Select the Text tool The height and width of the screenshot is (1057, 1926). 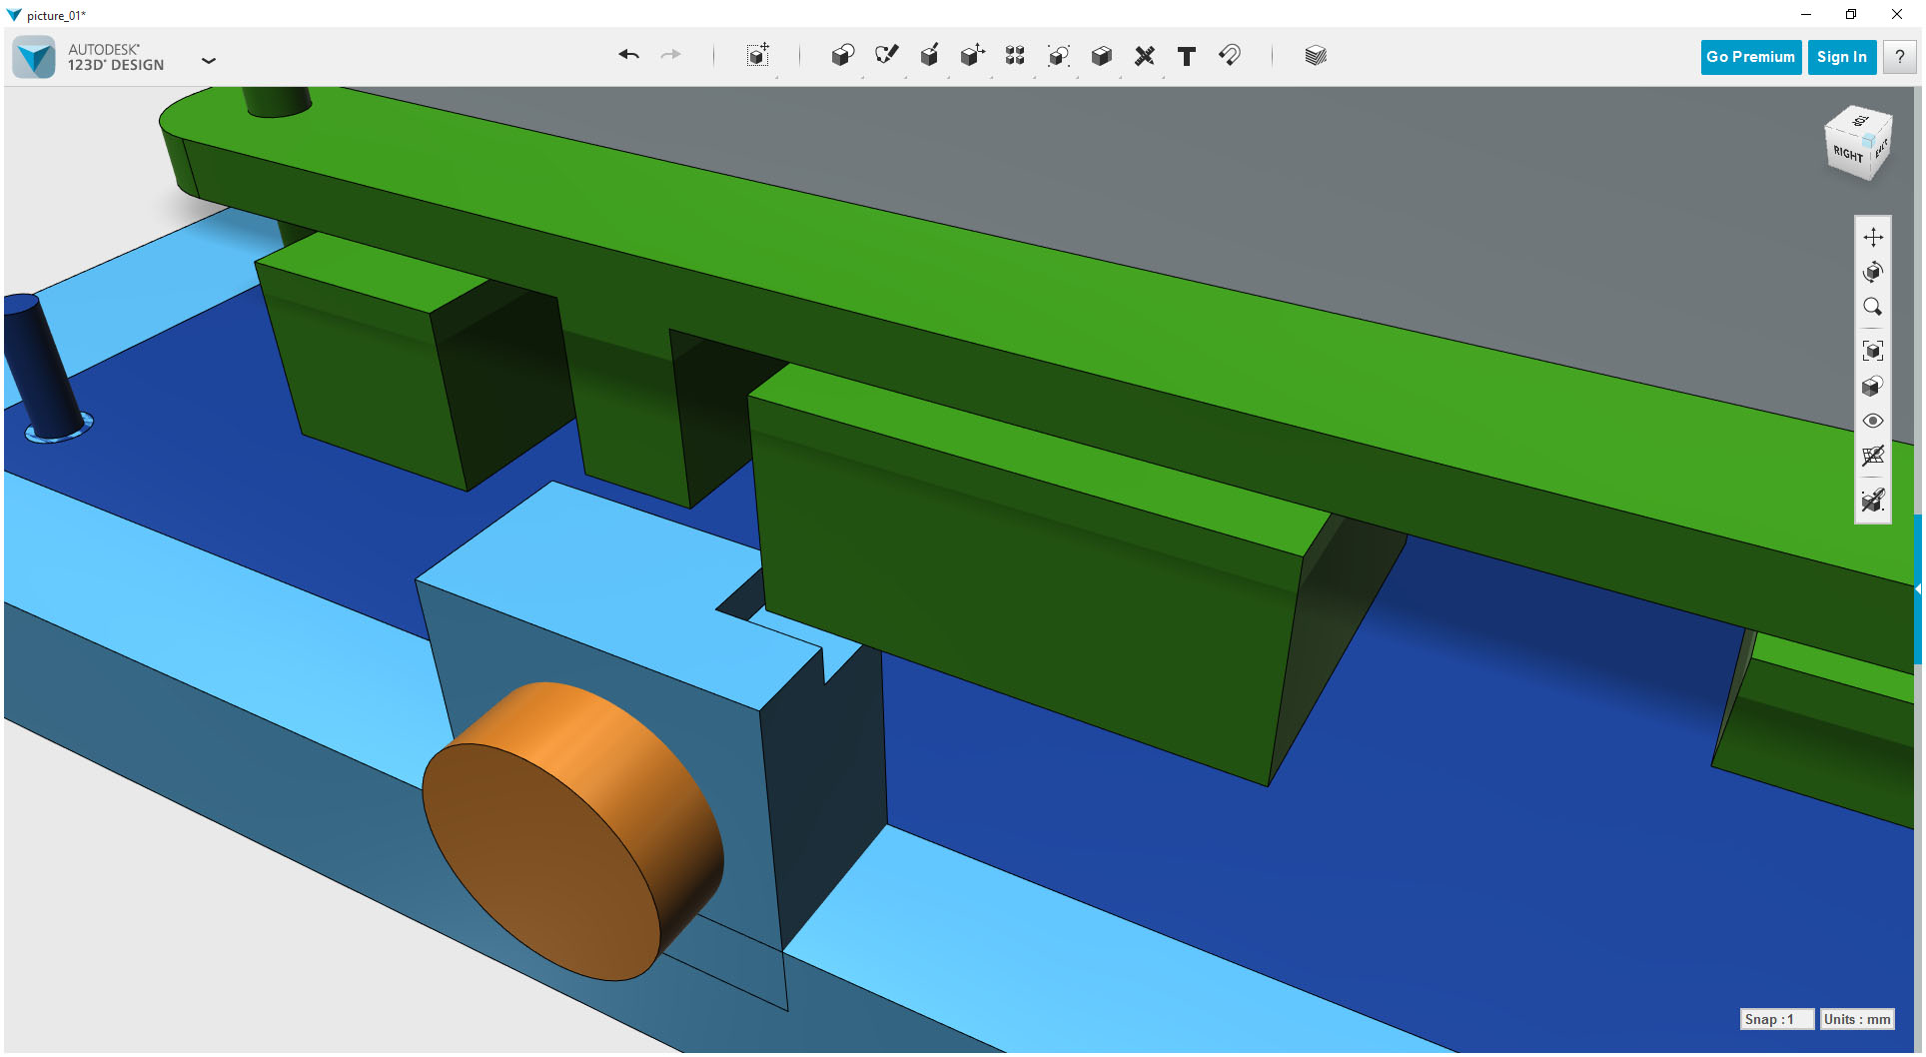[x=1187, y=57]
